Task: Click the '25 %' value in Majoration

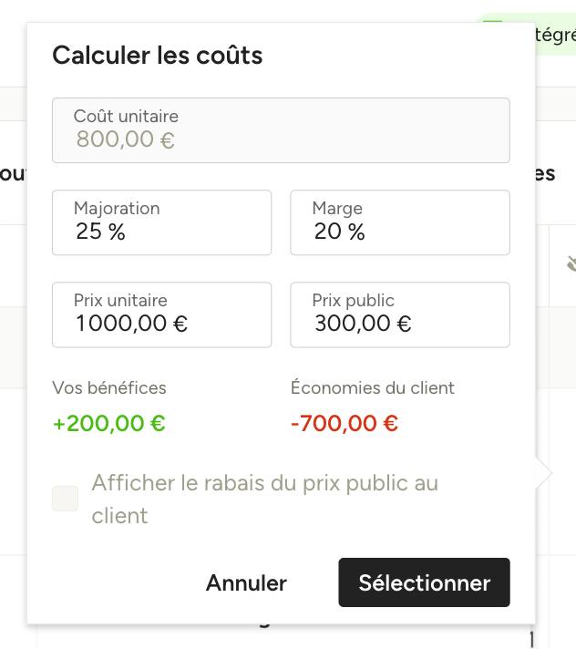Action: coord(100,232)
